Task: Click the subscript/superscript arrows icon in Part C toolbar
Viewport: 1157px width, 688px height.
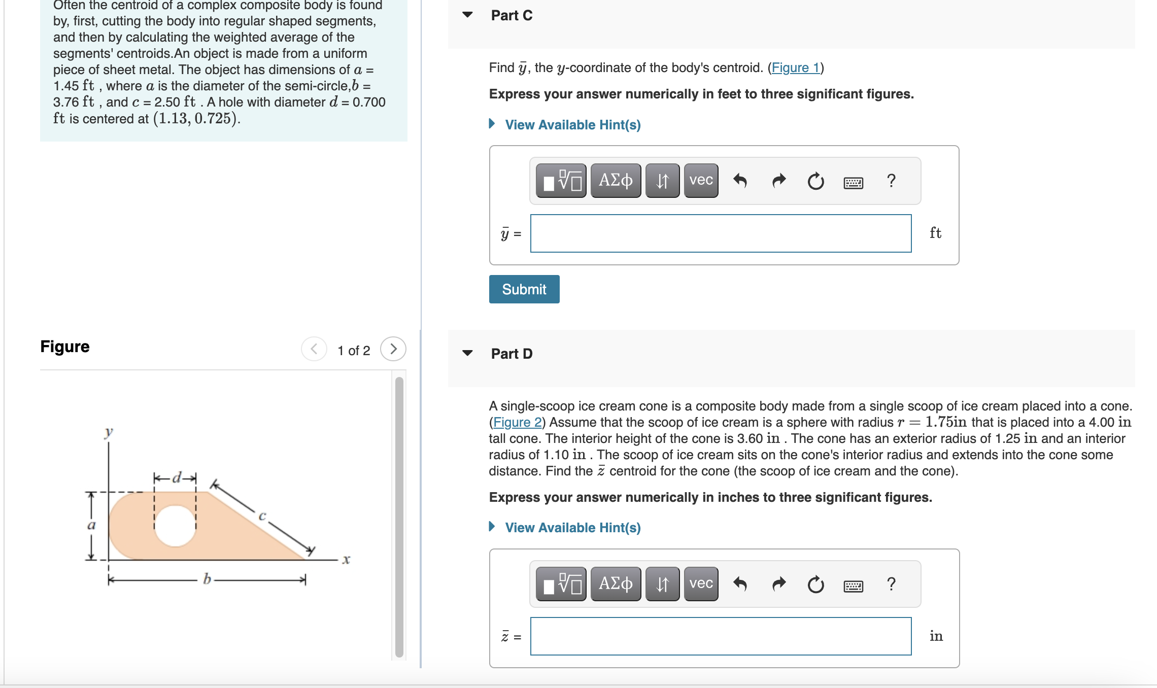Action: point(661,181)
